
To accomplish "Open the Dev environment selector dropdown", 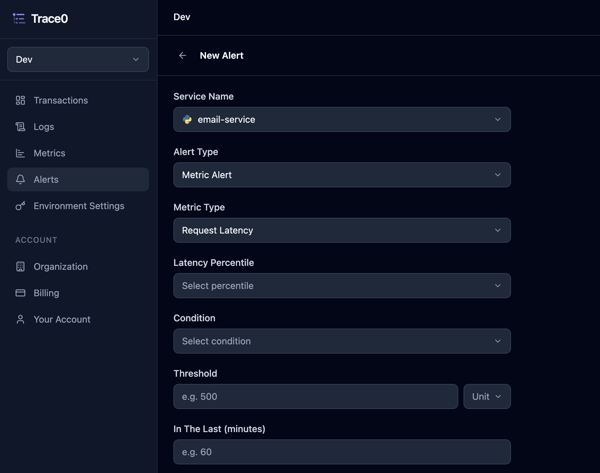I will (x=78, y=59).
